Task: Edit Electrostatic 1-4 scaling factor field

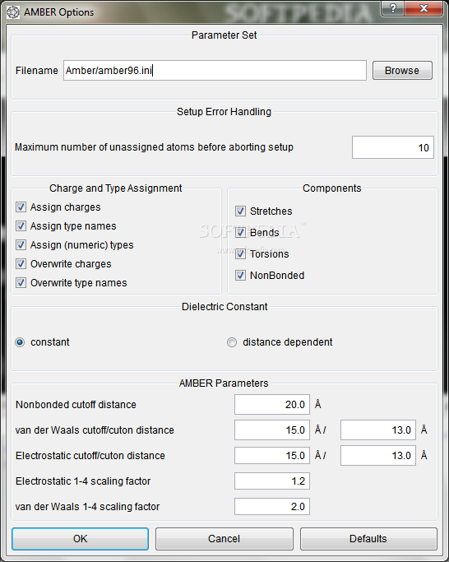Action: tap(272, 481)
